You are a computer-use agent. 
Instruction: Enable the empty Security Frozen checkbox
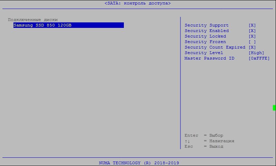pos(252,42)
